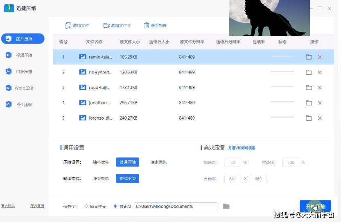Choose 格式不变 output format
Image resolution: width=341 pixels, height=222 pixels.
coord(127,179)
